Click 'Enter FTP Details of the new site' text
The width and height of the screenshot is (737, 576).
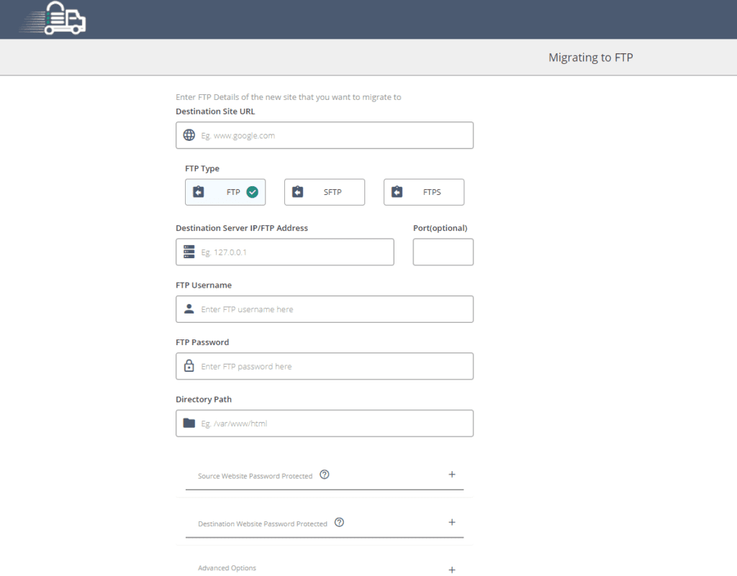pyautogui.click(x=288, y=97)
